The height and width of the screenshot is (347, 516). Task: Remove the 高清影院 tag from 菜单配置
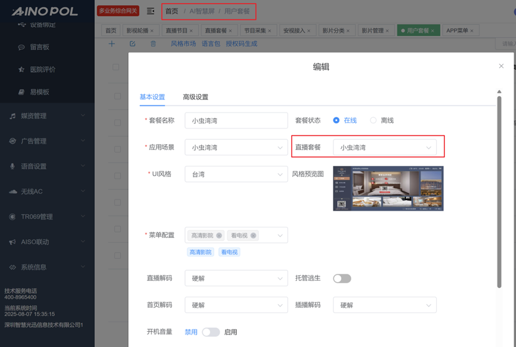[x=219, y=236]
